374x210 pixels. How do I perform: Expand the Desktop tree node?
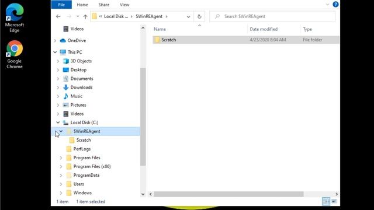[x=58, y=70]
